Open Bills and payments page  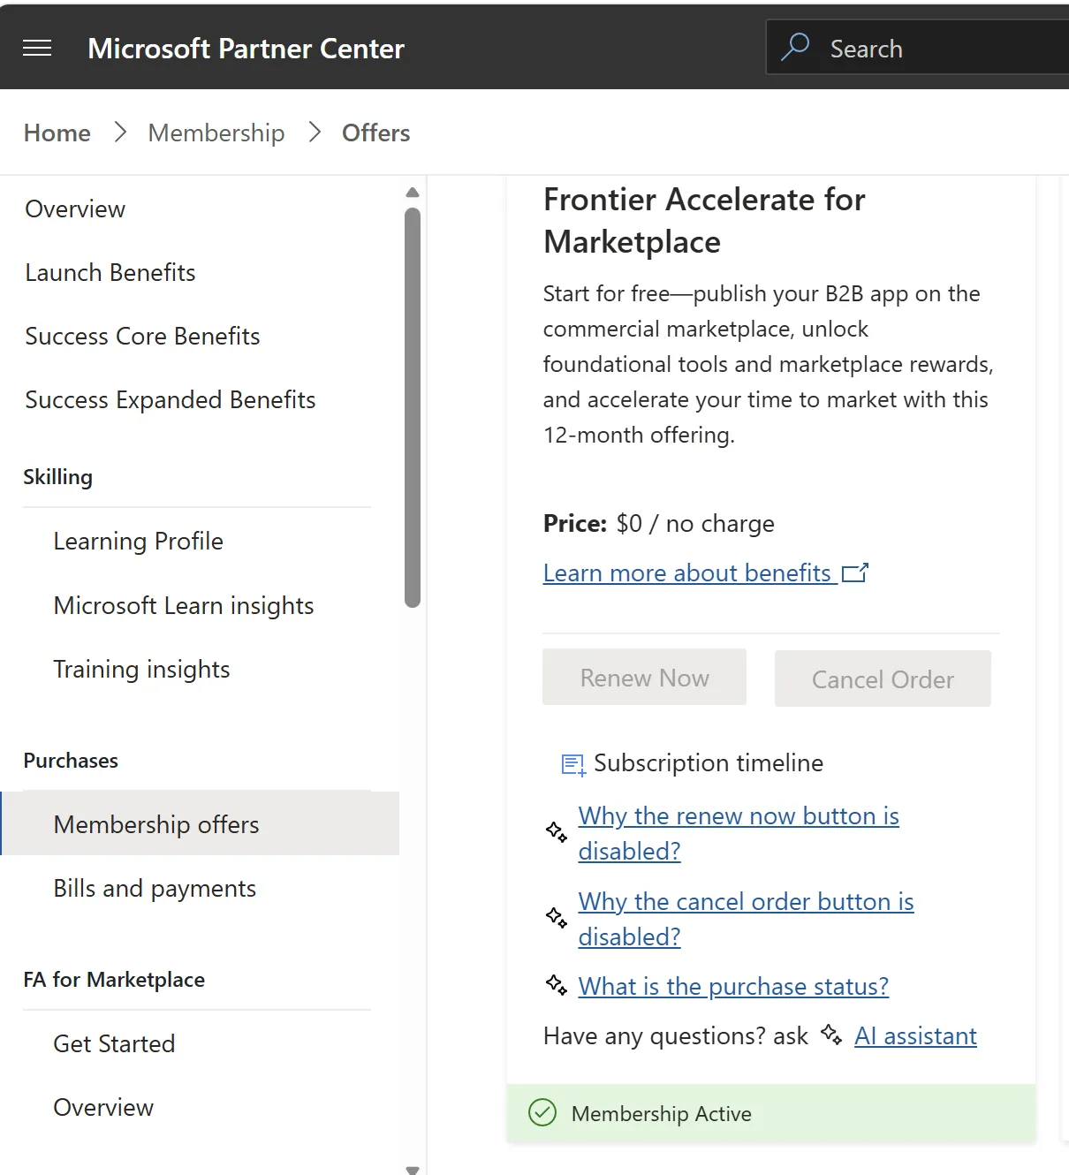pyautogui.click(x=155, y=888)
